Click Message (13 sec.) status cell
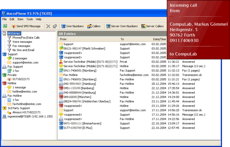230x147 pixels. (194, 66)
